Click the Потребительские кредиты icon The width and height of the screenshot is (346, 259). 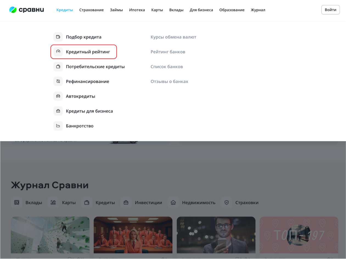click(58, 67)
